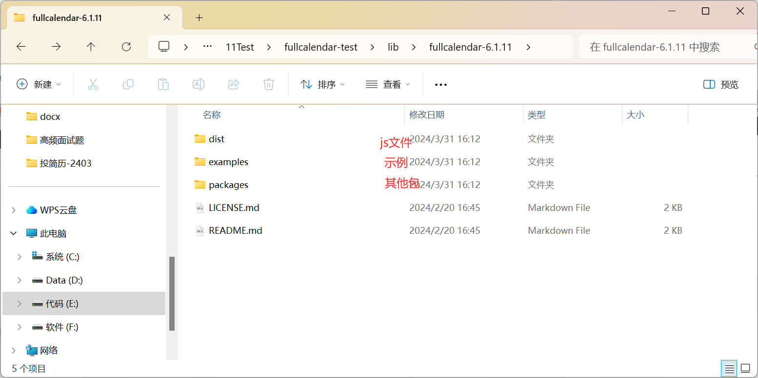758x378 pixels.
Task: Sort by the 名称 column header
Action: click(x=212, y=115)
